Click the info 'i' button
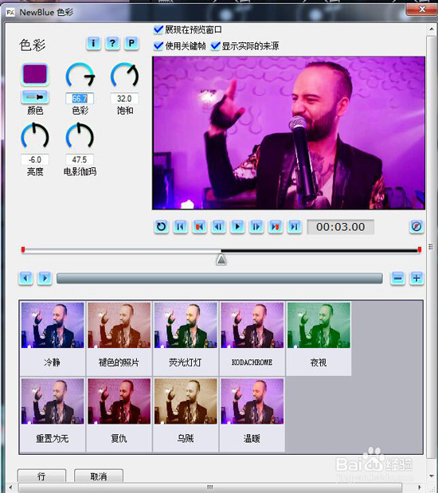 93,43
